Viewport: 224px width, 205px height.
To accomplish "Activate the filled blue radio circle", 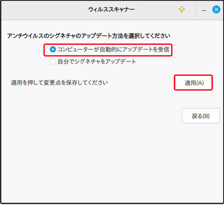I will 53,49.
